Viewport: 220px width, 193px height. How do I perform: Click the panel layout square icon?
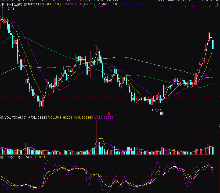click(x=217, y=5)
